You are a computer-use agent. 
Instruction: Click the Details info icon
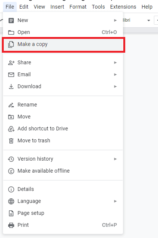pos(11,189)
